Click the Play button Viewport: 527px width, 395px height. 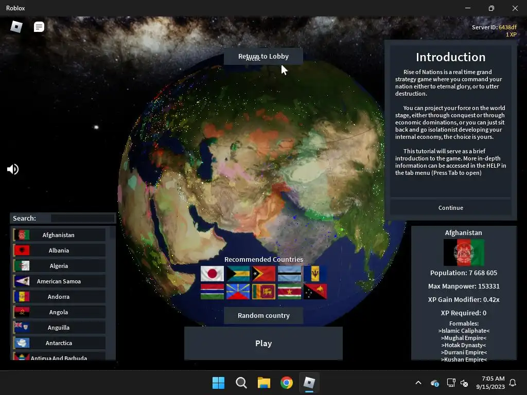click(263, 343)
